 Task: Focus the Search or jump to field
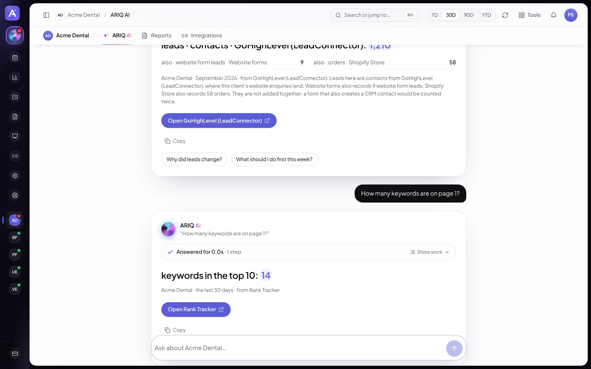click(x=376, y=15)
